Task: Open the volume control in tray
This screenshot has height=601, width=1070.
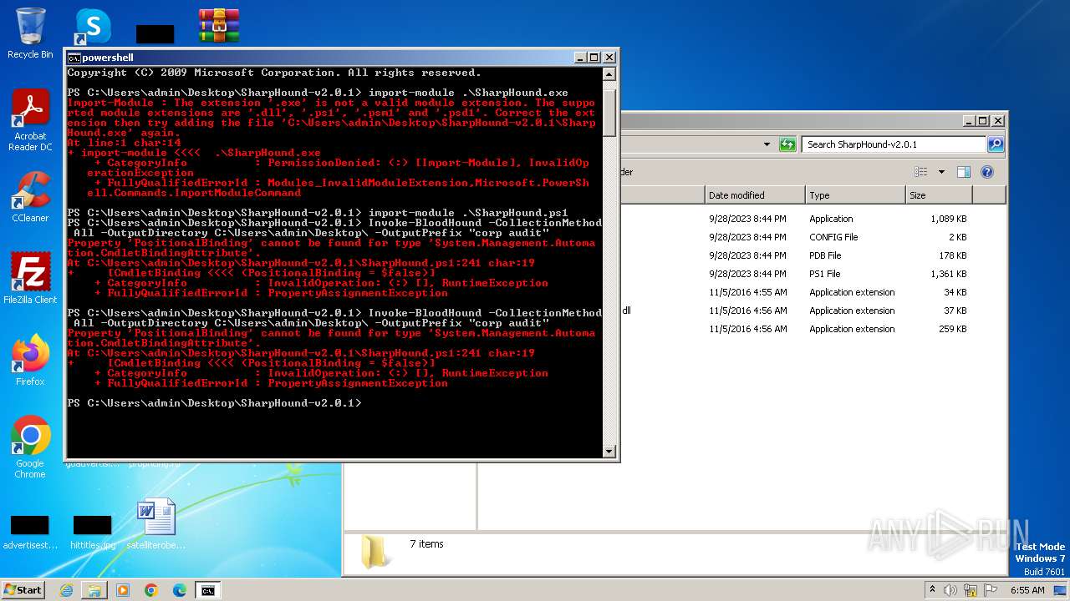Action: click(x=950, y=590)
